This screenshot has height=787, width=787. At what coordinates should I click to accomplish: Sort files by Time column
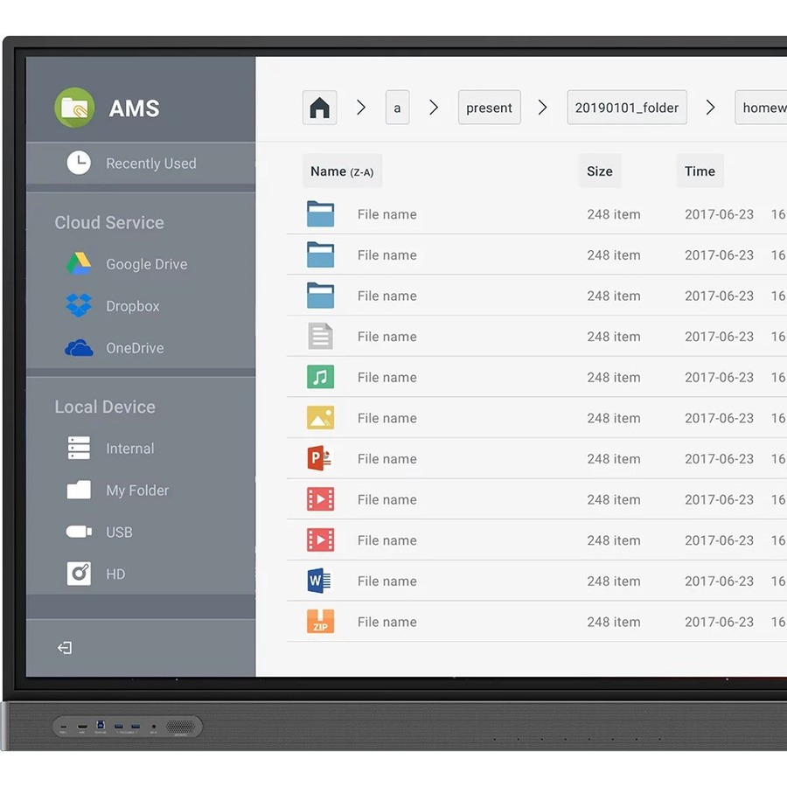coord(700,171)
